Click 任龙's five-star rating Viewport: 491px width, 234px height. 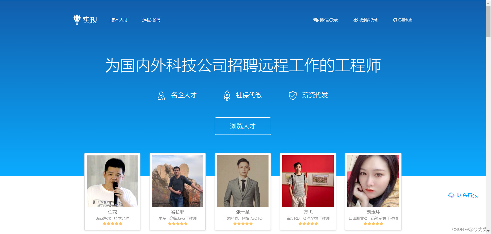click(113, 224)
